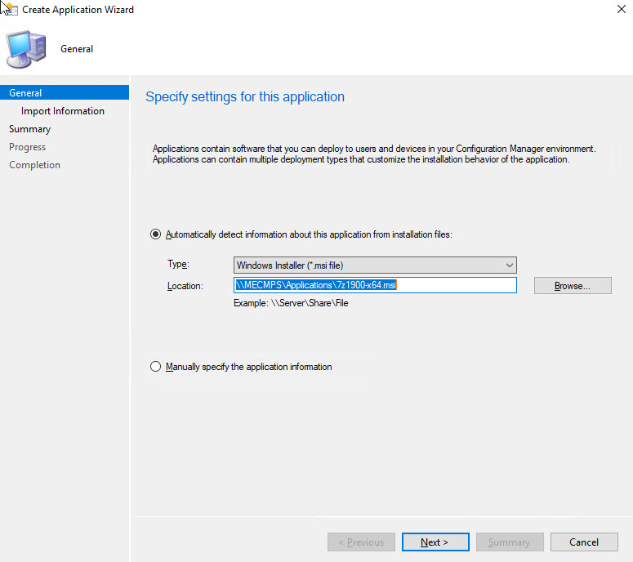
Task: Go to the Import Information step
Action: (x=63, y=111)
